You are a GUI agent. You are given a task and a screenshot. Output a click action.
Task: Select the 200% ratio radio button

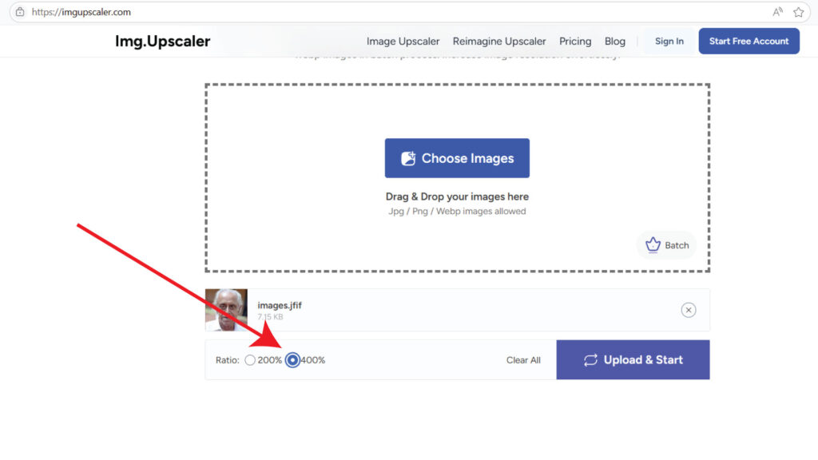click(x=250, y=360)
